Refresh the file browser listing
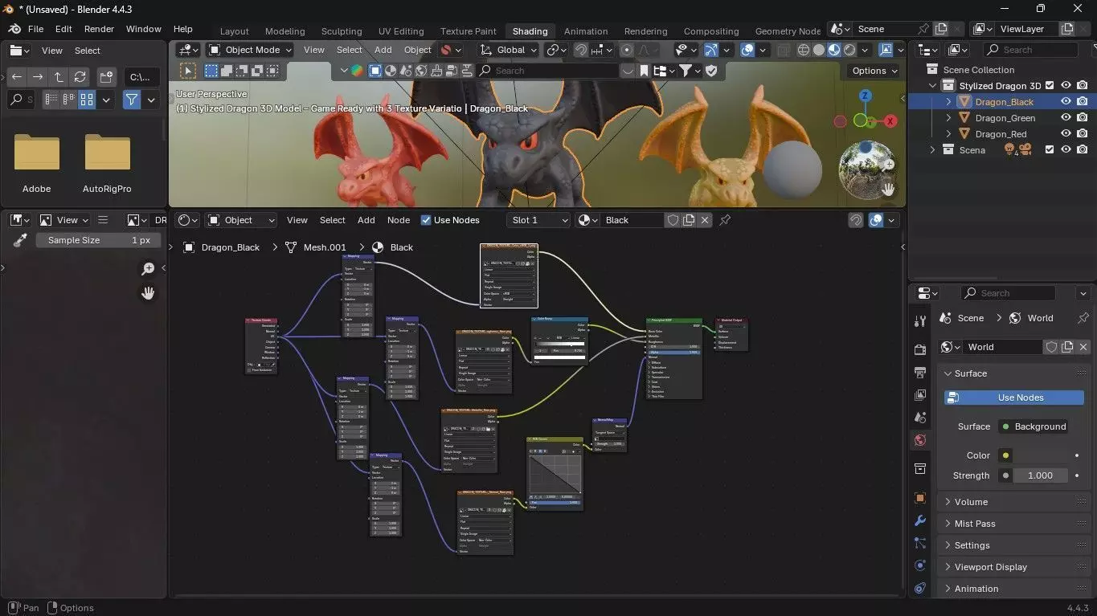The height and width of the screenshot is (616, 1097). pyautogui.click(x=80, y=77)
